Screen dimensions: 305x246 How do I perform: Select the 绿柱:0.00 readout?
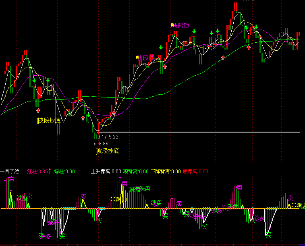pyautogui.click(x=64, y=172)
